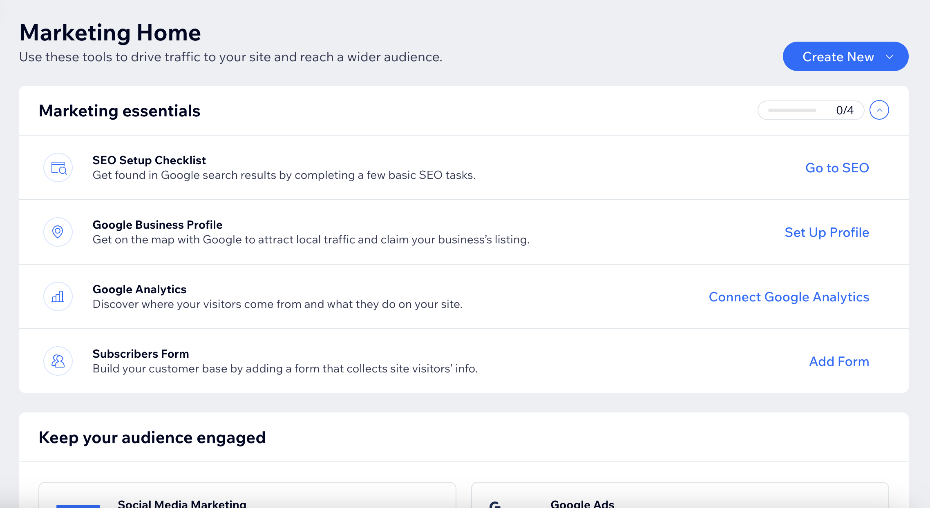Open the Social Media Marketing card

coord(247,495)
